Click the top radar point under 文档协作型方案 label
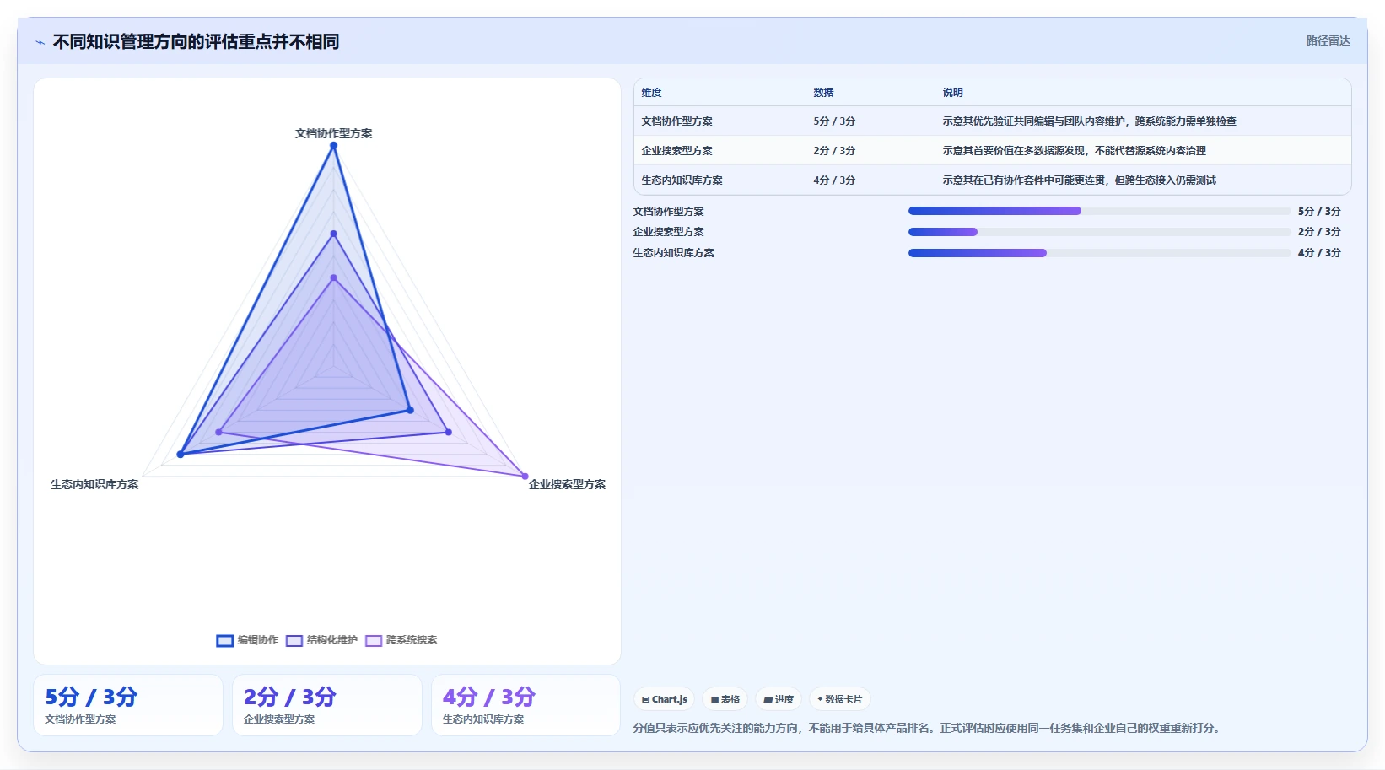1385x770 pixels. [333, 146]
